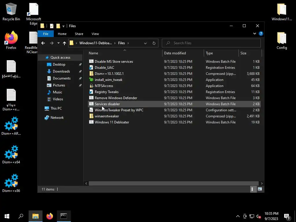296x222 pixels.
Task: Open Firefox from the taskbar
Action: click(x=50, y=216)
